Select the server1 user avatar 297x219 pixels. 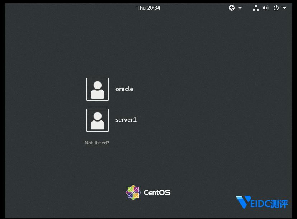(97, 120)
